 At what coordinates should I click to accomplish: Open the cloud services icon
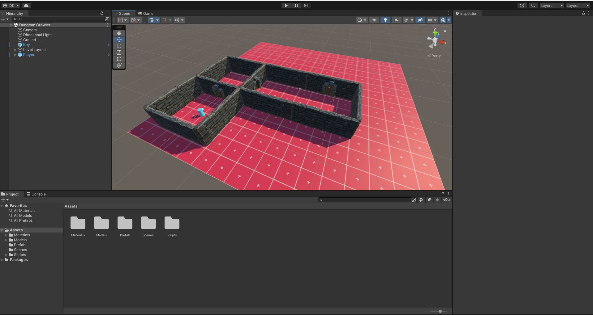coord(26,6)
